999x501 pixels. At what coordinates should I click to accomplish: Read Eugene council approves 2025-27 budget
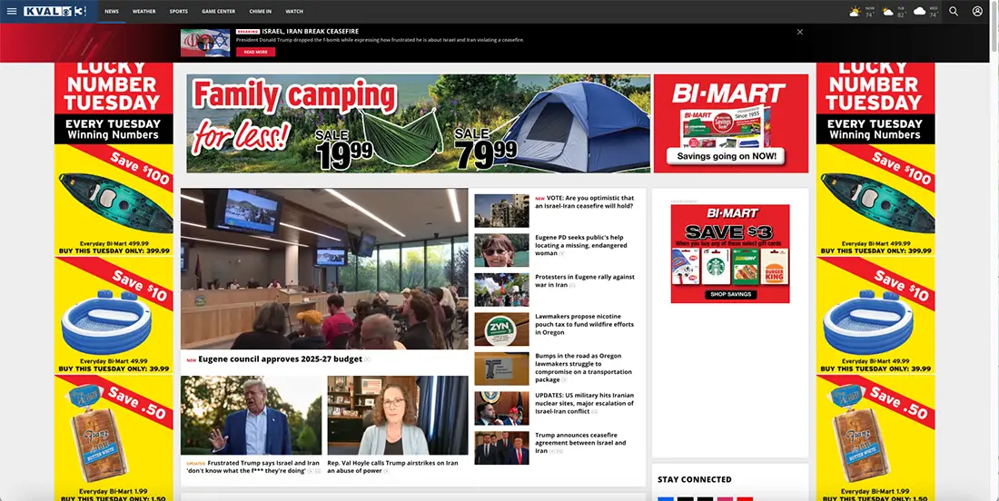point(280,359)
